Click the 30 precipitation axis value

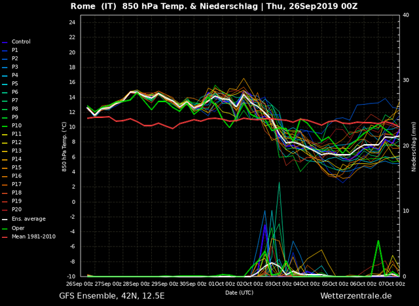point(406,80)
